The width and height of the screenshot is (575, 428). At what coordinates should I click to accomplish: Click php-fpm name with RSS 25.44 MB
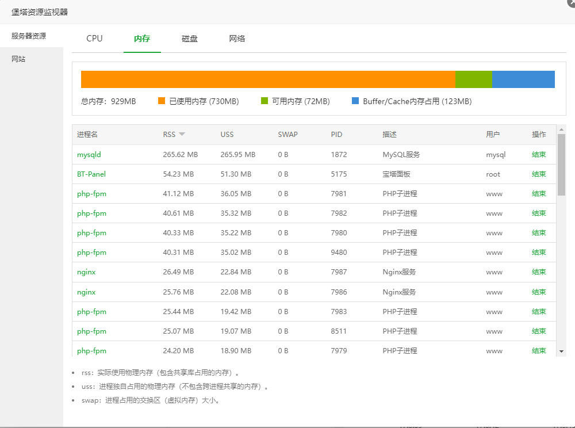(91, 312)
